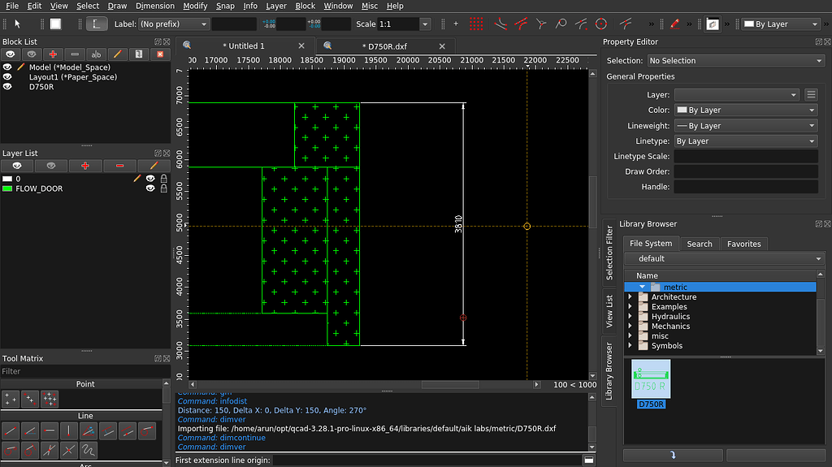This screenshot has height=467, width=832.
Task: Open the Label prefix dropdown
Action: tap(174, 24)
